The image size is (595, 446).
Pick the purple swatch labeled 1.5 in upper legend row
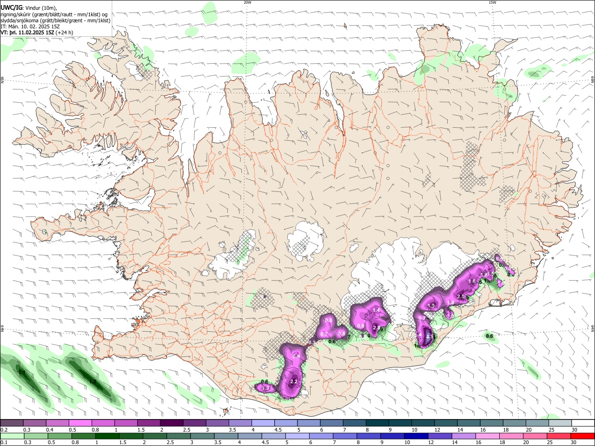tap(149, 423)
